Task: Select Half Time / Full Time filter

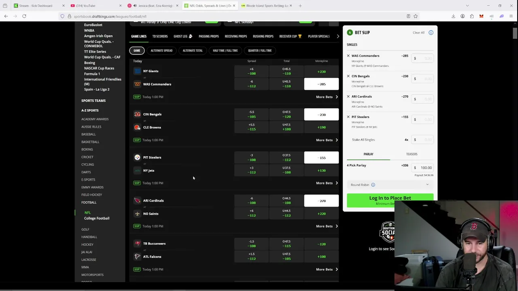Action: 225,51
